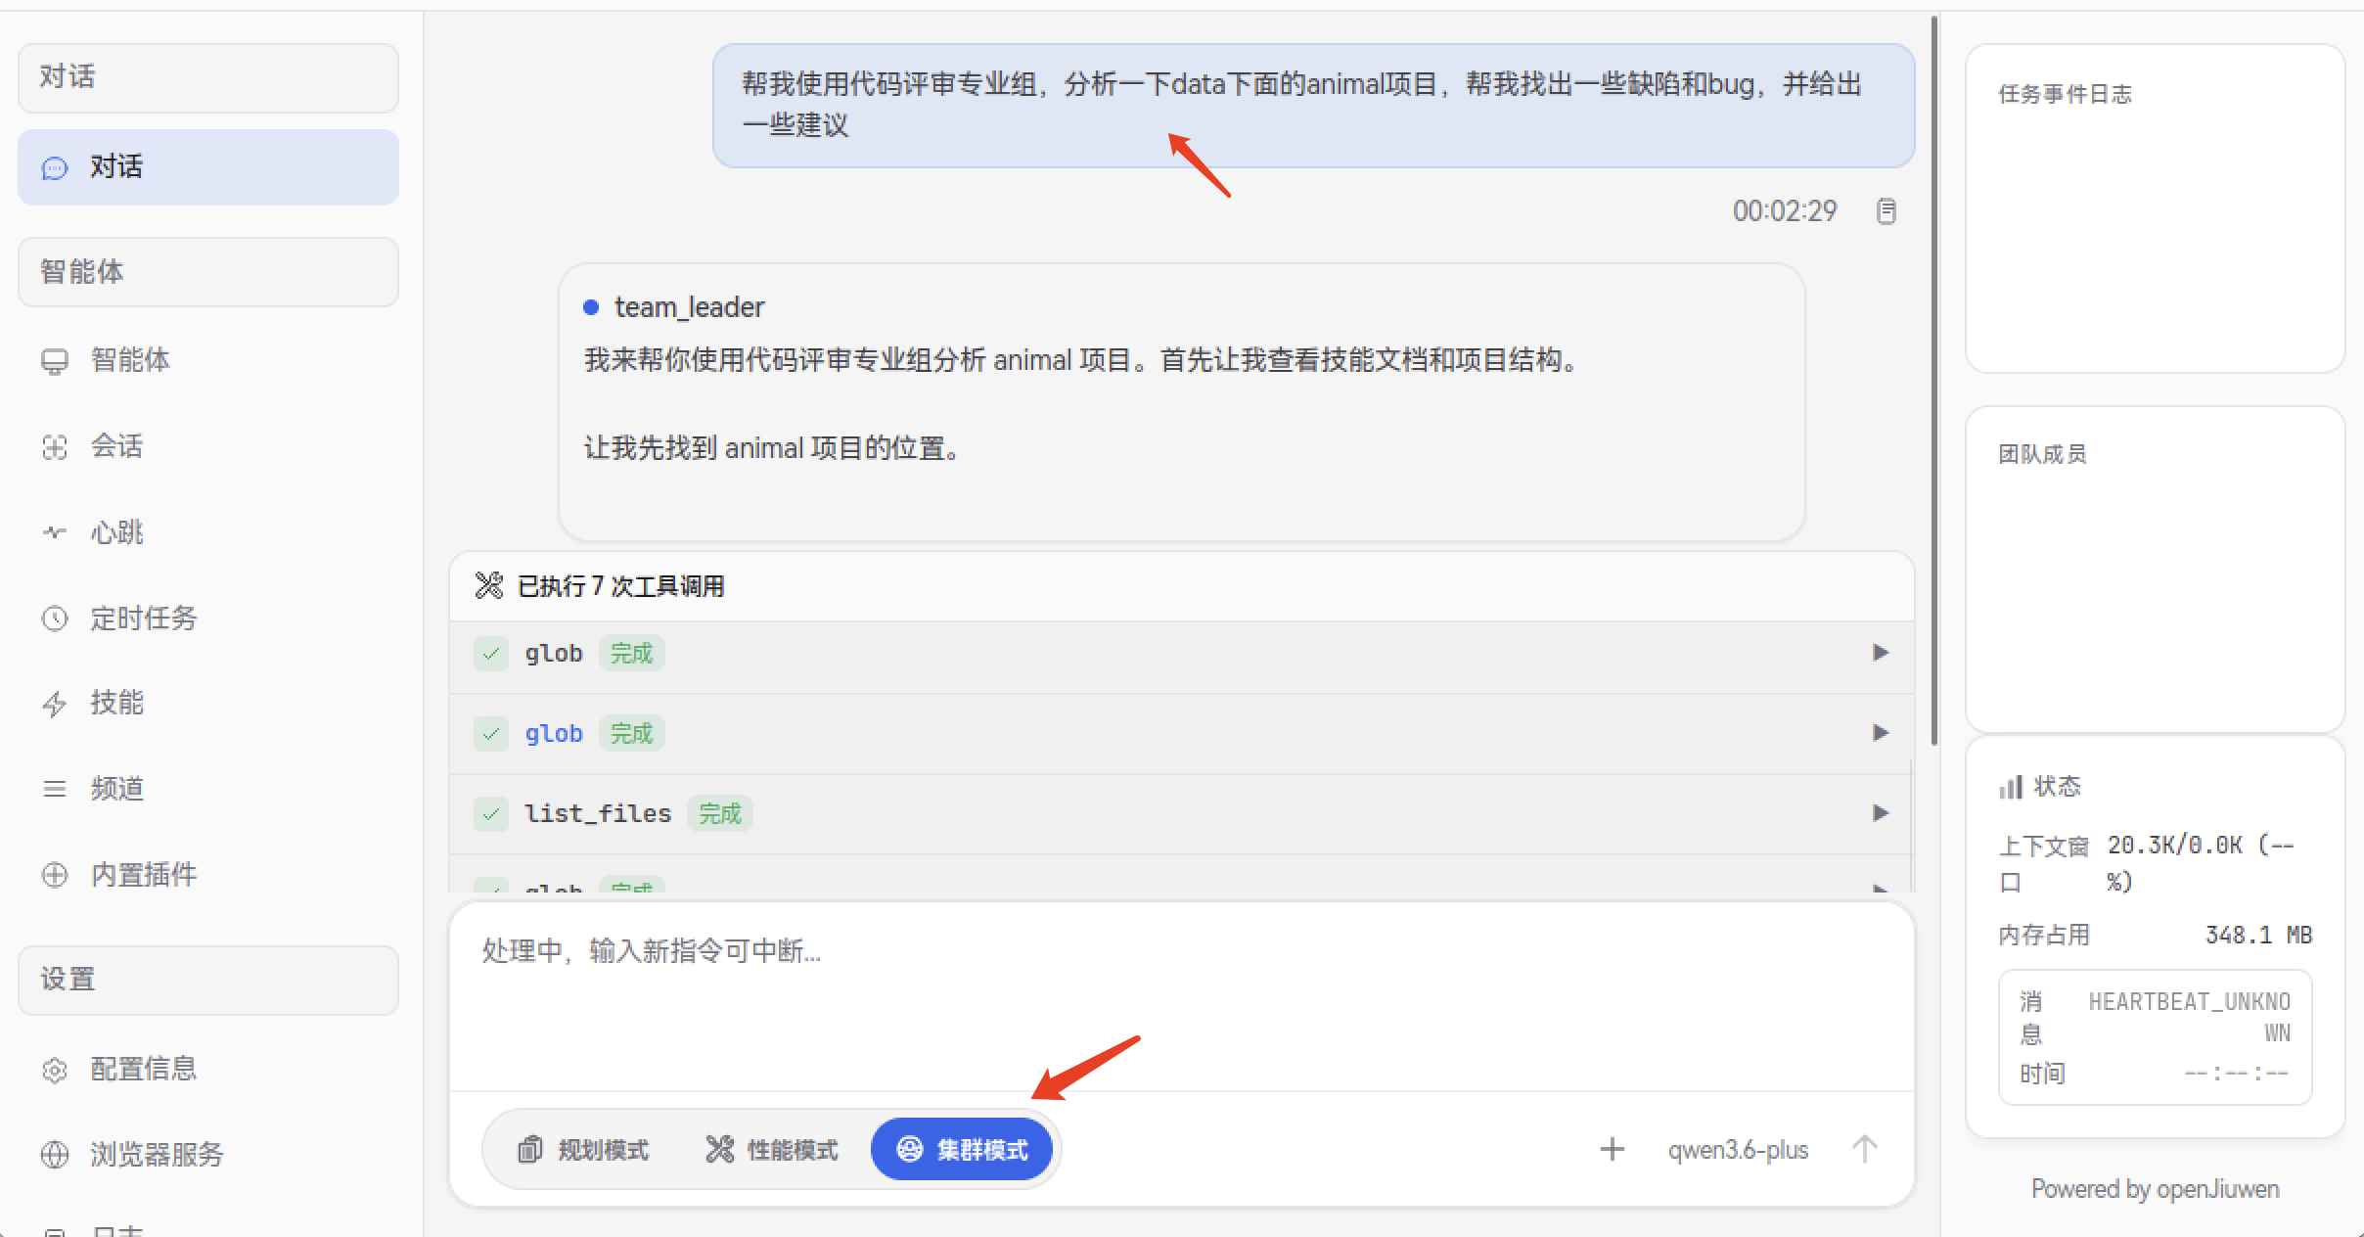Screen dimensions: 2364x1237
Task: Click the chat bubble icon beside 对话
Action: [55, 168]
